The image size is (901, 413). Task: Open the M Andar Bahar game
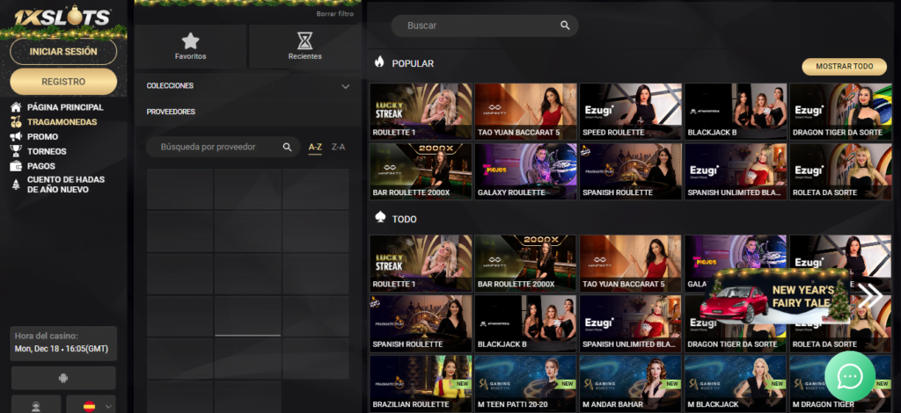tap(630, 383)
